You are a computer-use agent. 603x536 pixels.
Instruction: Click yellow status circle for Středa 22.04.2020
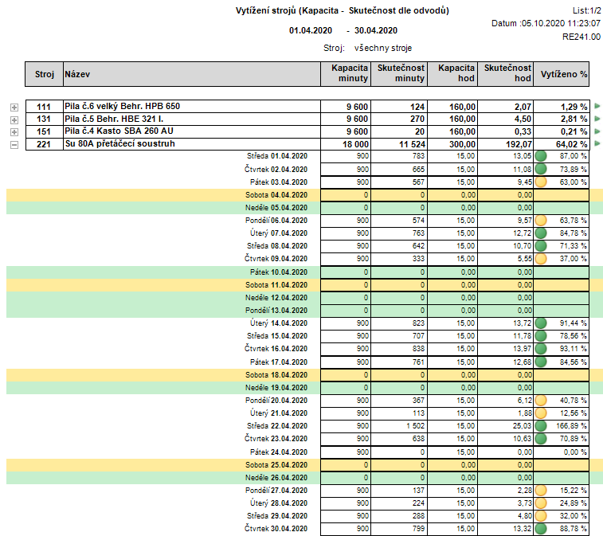(x=540, y=426)
